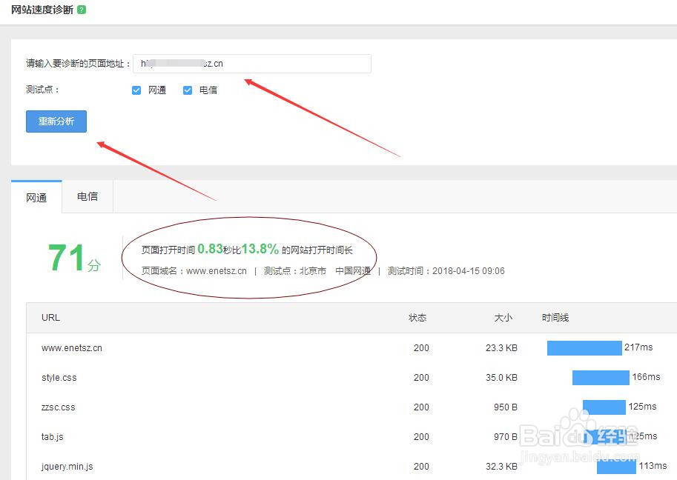Click the 35.0 KB size cell
This screenshot has height=480, width=677.
501,377
